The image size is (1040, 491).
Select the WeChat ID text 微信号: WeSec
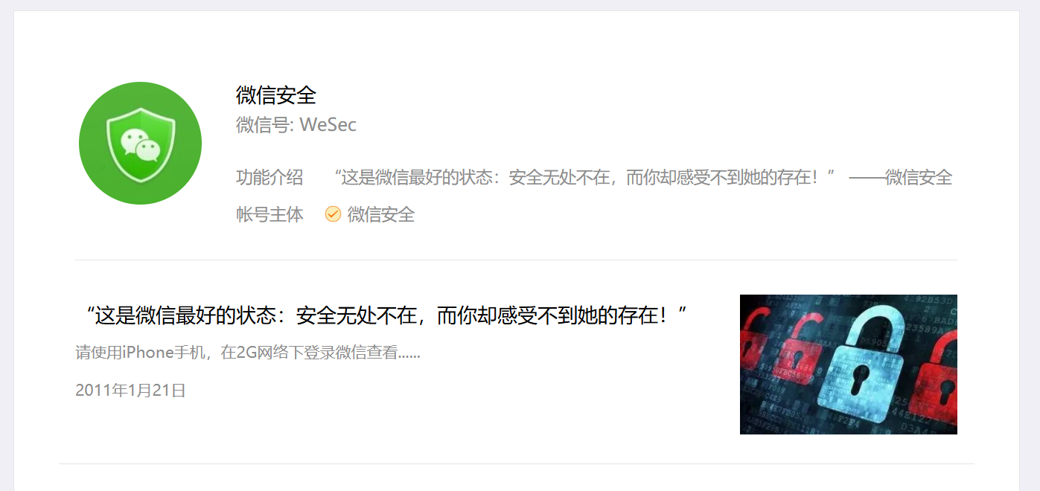pos(296,125)
